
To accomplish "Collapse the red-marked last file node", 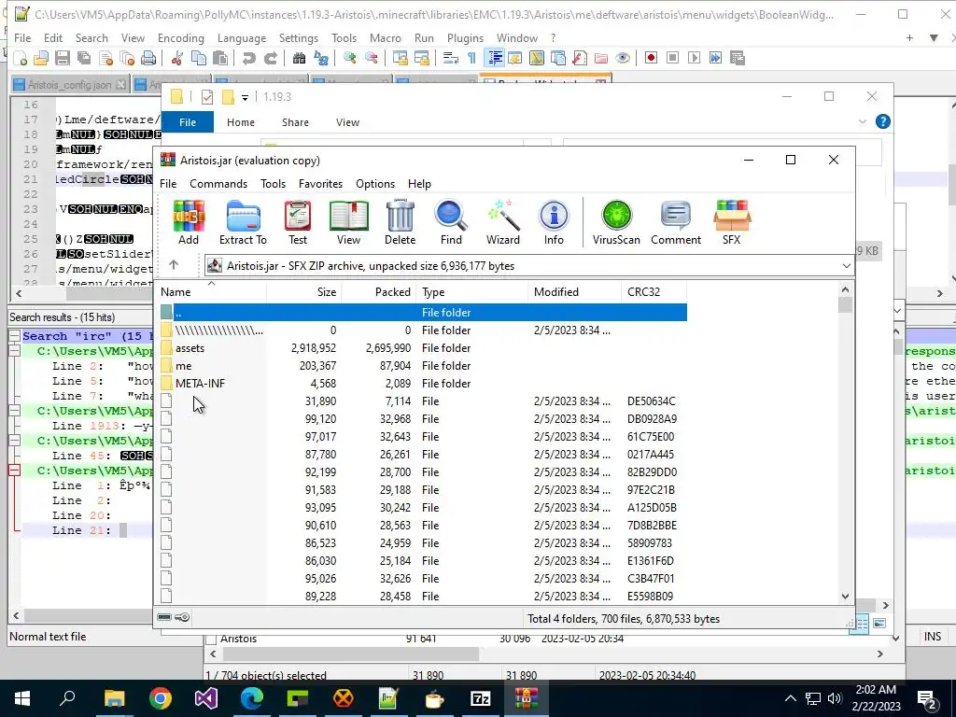I will [x=15, y=471].
